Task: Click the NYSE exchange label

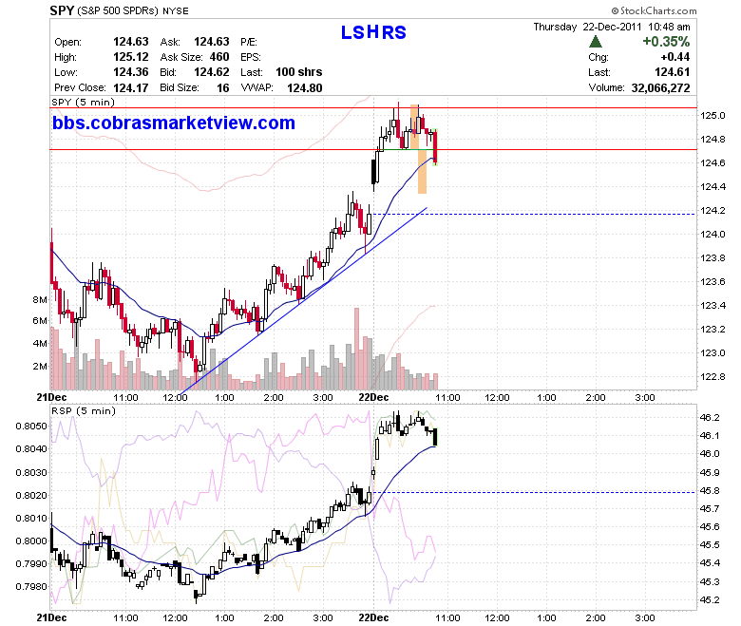Action: pos(176,10)
